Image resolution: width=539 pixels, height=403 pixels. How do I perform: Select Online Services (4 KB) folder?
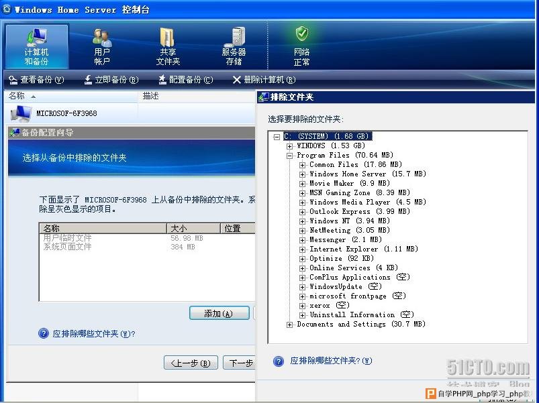[354, 268]
